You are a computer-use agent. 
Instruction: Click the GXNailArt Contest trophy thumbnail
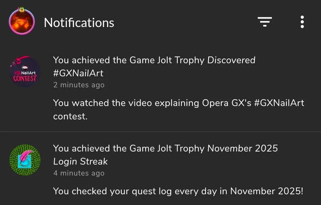tap(25, 72)
